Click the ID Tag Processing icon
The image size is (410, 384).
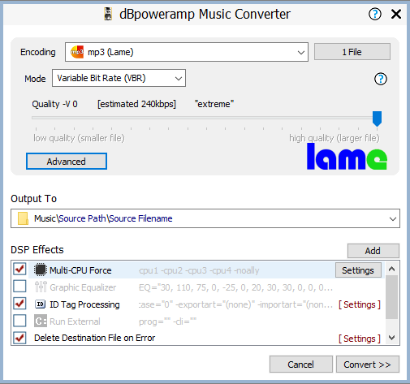pyautogui.click(x=41, y=304)
